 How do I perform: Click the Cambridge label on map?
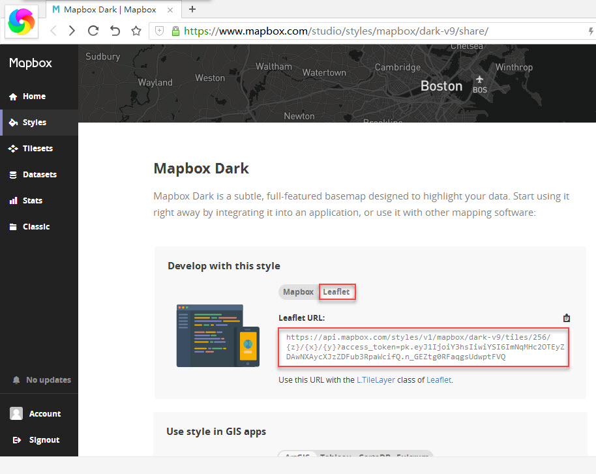[398, 67]
